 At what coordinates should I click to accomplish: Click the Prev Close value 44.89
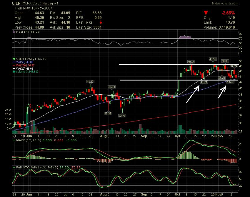pyautogui.click(x=39, y=27)
